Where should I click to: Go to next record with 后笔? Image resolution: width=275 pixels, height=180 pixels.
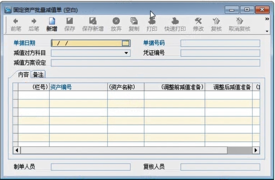tap(34, 25)
